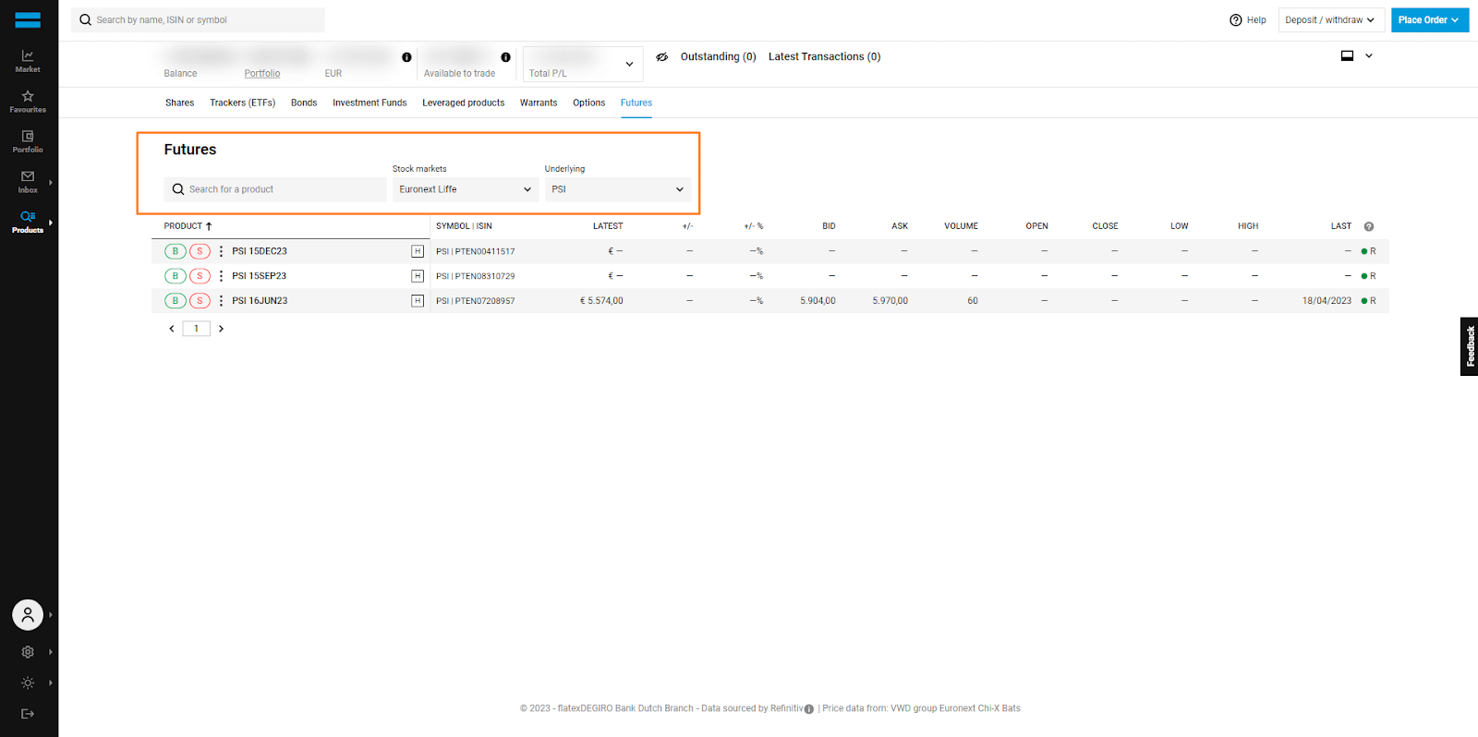Image resolution: width=1478 pixels, height=737 pixels.
Task: Open the Underlying PSI dropdown
Action: 618,189
